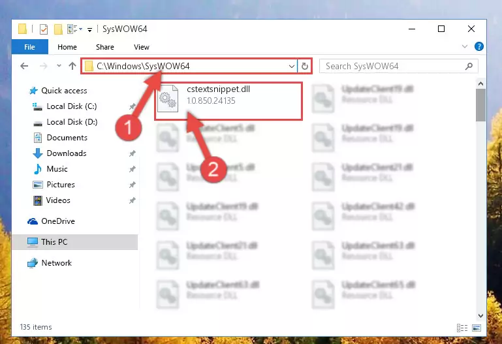Click the vertical scrollbar thumb

(x=480, y=105)
